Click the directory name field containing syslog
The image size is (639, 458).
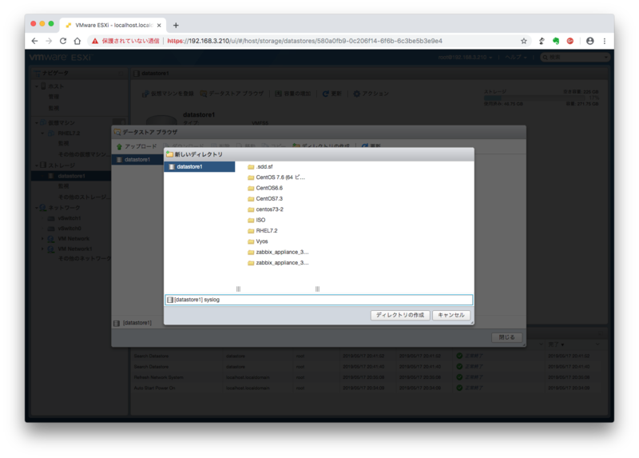[x=319, y=300]
